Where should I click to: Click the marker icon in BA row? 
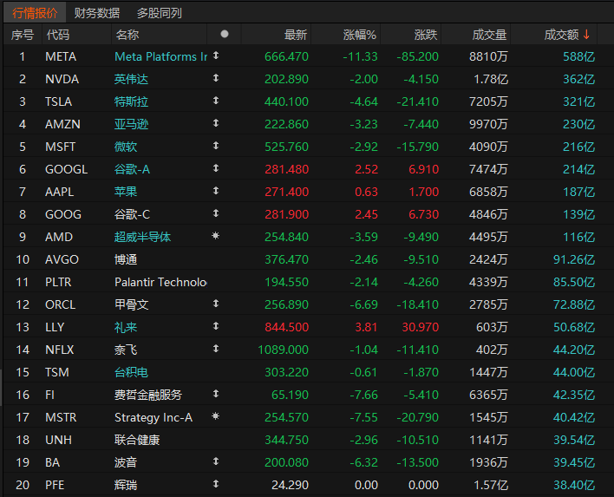(216, 461)
